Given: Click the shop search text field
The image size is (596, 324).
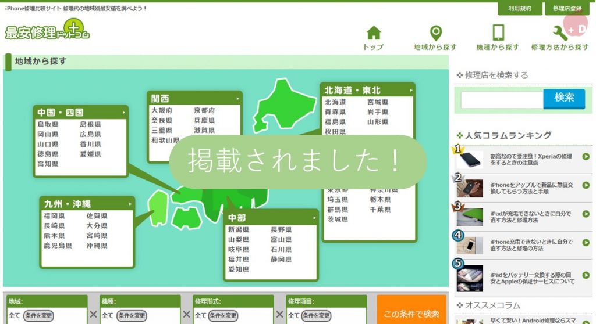Looking at the screenshot, I should [x=502, y=100].
